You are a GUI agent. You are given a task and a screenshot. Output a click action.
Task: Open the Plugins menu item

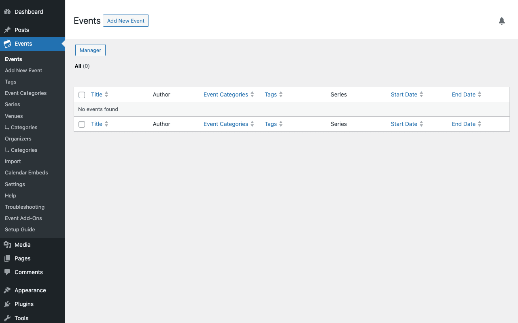[32, 304]
